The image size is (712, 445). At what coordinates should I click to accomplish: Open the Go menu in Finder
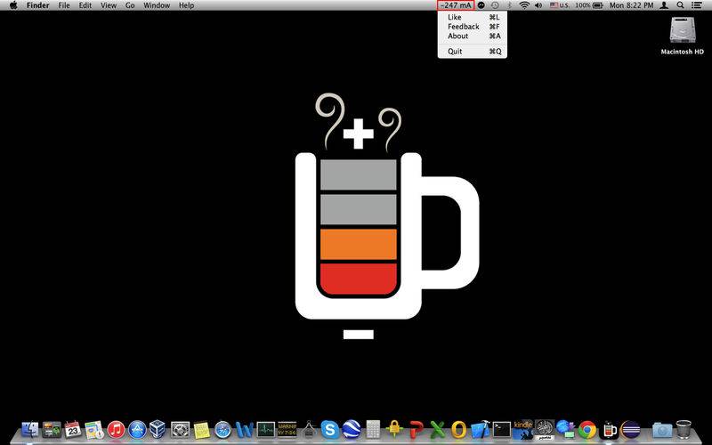click(130, 5)
